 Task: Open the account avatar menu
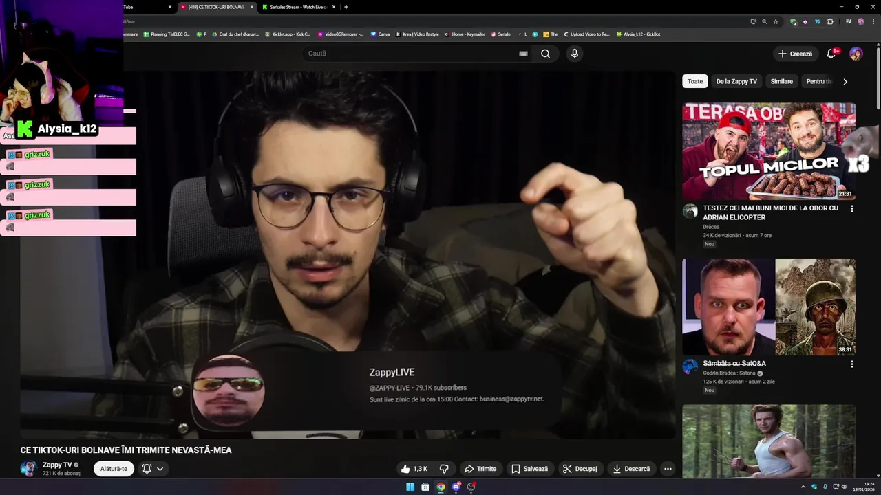click(856, 54)
